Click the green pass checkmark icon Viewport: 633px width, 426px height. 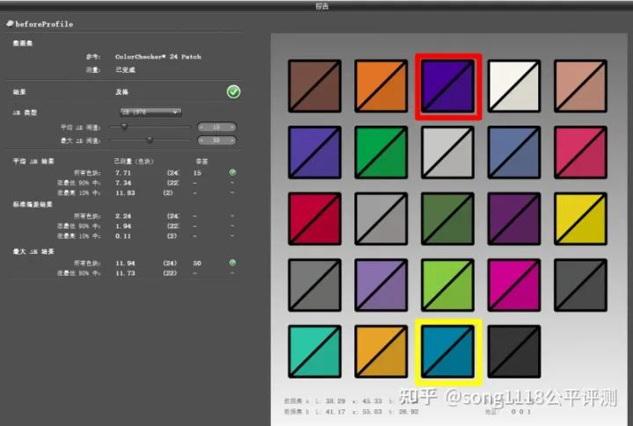[233, 91]
